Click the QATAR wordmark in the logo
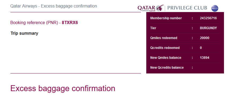236x101 pixels. click(x=146, y=8)
